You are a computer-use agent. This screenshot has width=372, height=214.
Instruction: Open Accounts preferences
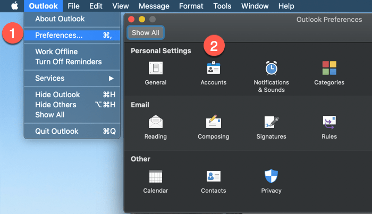click(x=214, y=69)
